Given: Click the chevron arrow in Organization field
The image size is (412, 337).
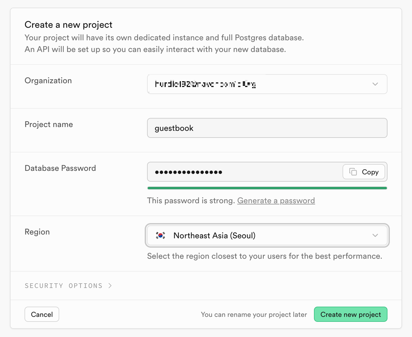Looking at the screenshot, I should click(375, 84).
